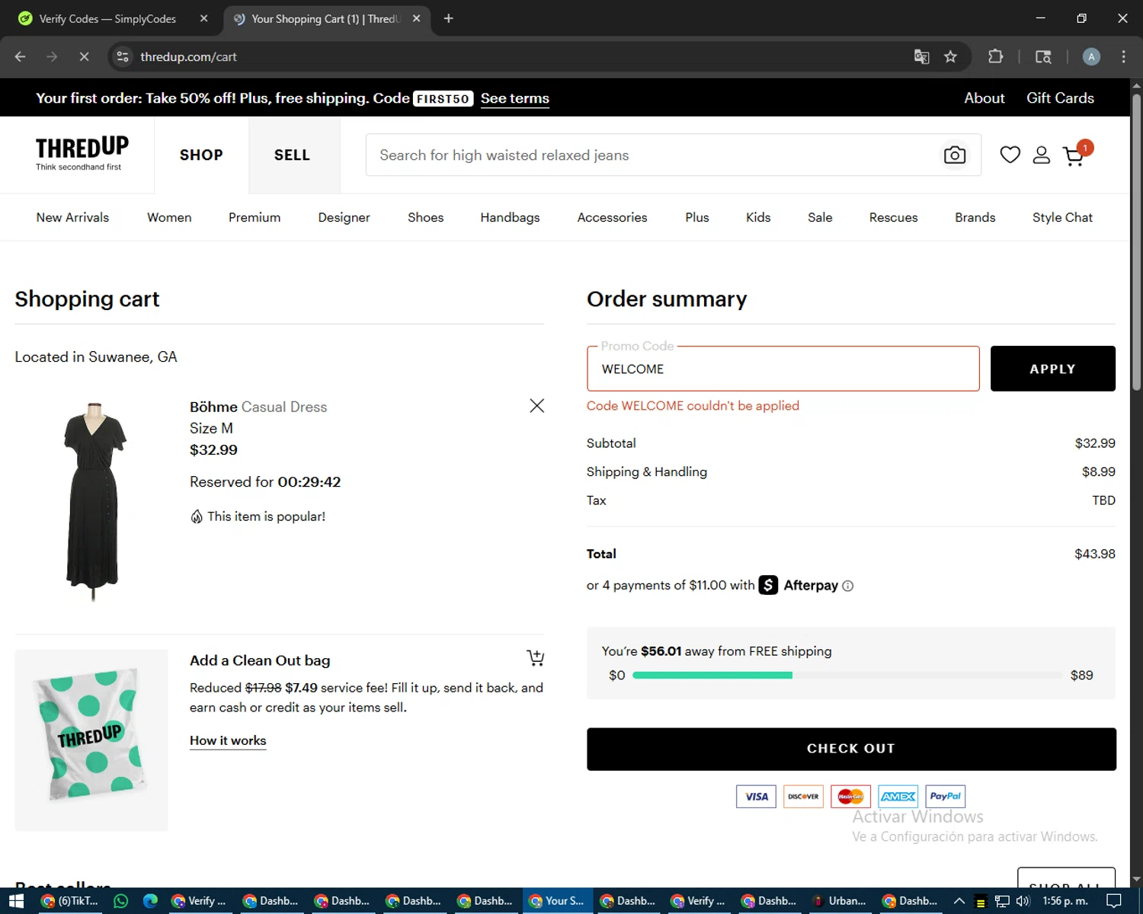1143x914 pixels.
Task: Open the Accessories category
Action: point(612,217)
